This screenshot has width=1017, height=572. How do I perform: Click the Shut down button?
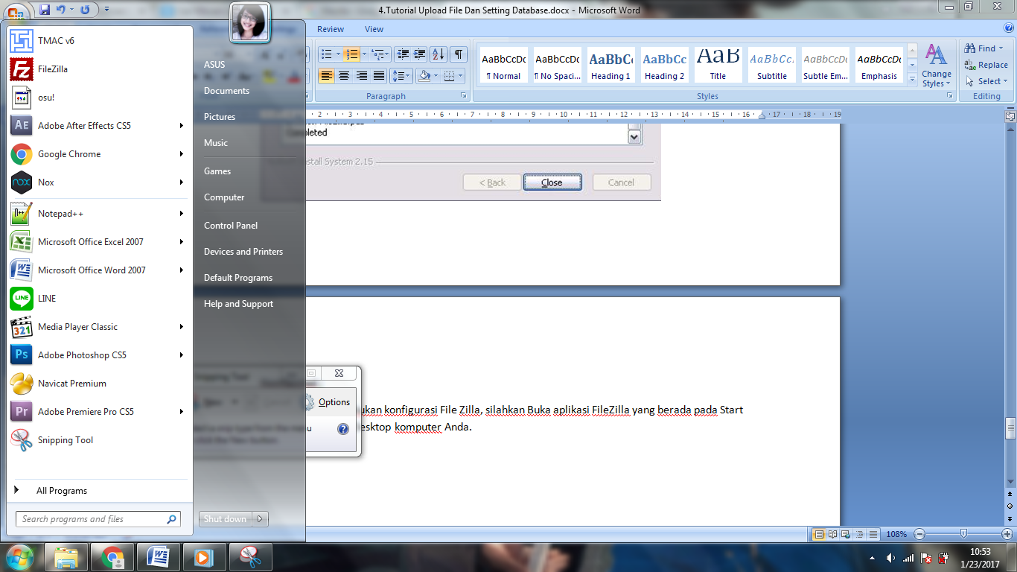226,519
